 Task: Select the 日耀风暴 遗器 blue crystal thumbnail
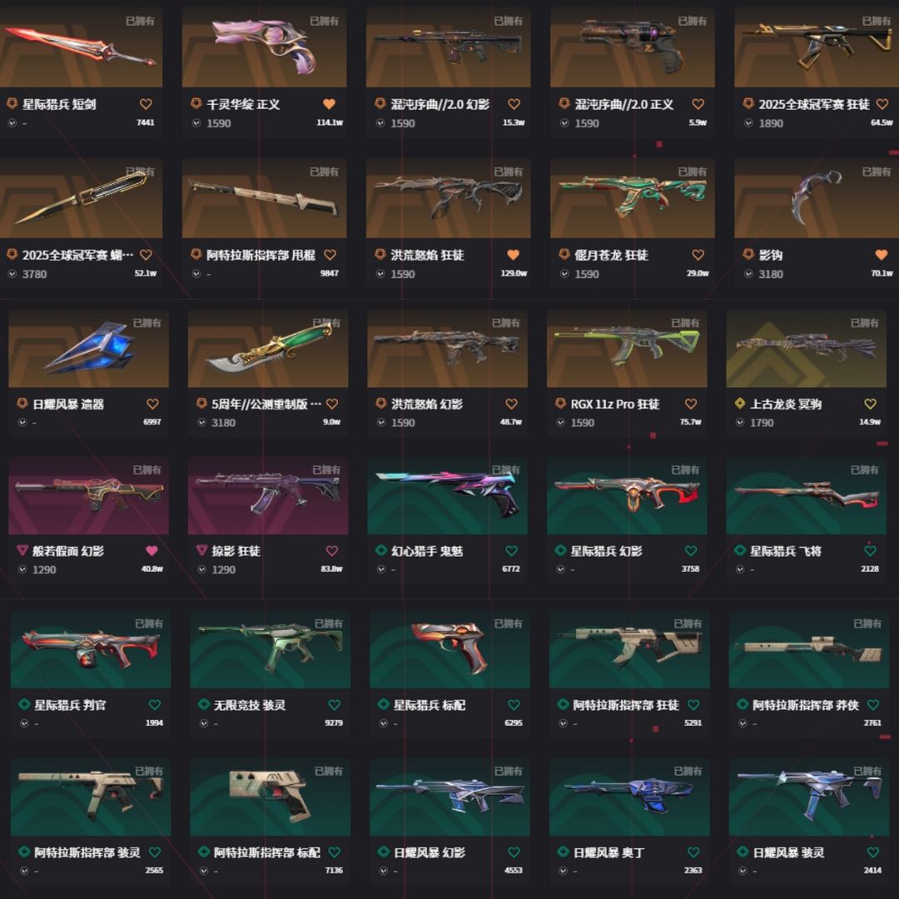(88, 349)
